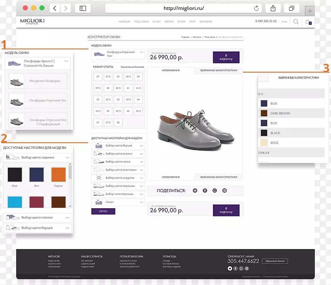Click the shoe icon beside Выбор цвета окантовки

click(99, 170)
